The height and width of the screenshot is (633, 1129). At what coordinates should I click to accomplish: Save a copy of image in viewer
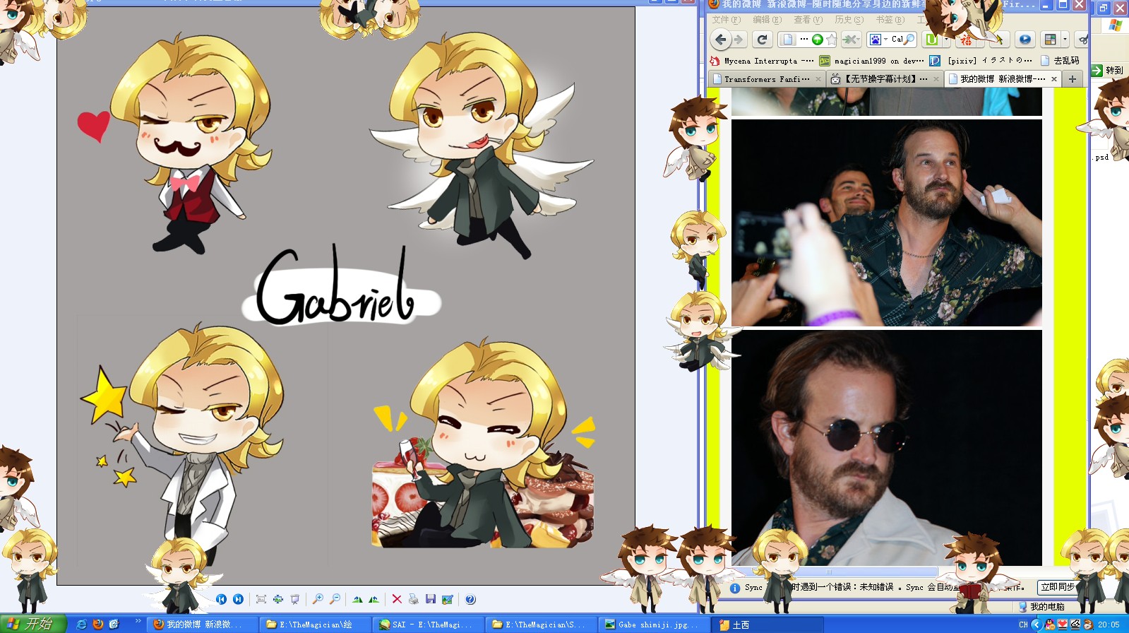click(x=431, y=599)
